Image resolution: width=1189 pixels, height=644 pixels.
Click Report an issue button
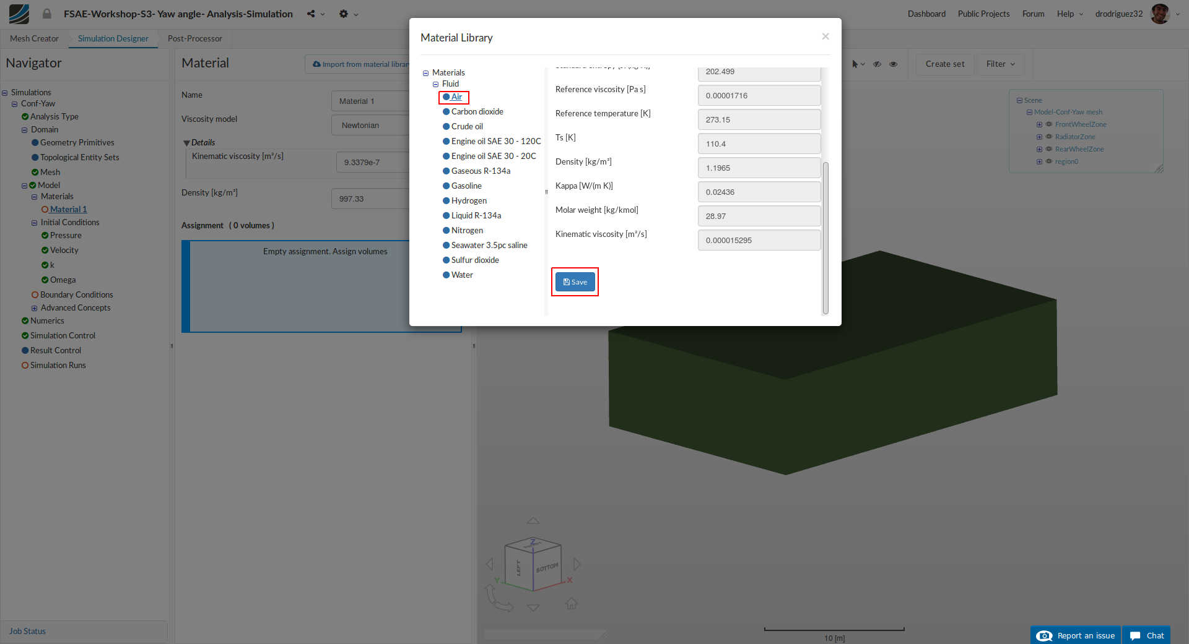coord(1076,635)
